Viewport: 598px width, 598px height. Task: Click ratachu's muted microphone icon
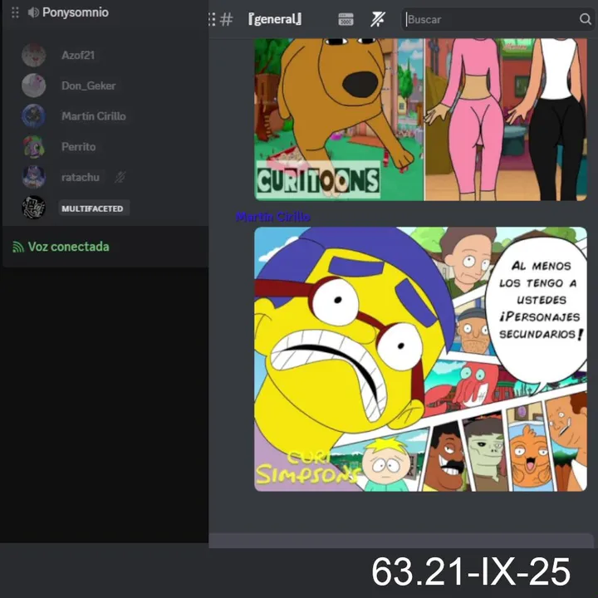point(120,177)
